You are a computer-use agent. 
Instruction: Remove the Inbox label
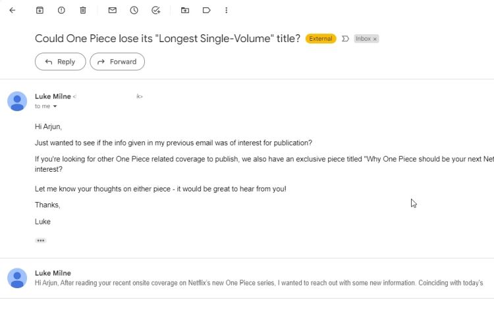(x=375, y=39)
